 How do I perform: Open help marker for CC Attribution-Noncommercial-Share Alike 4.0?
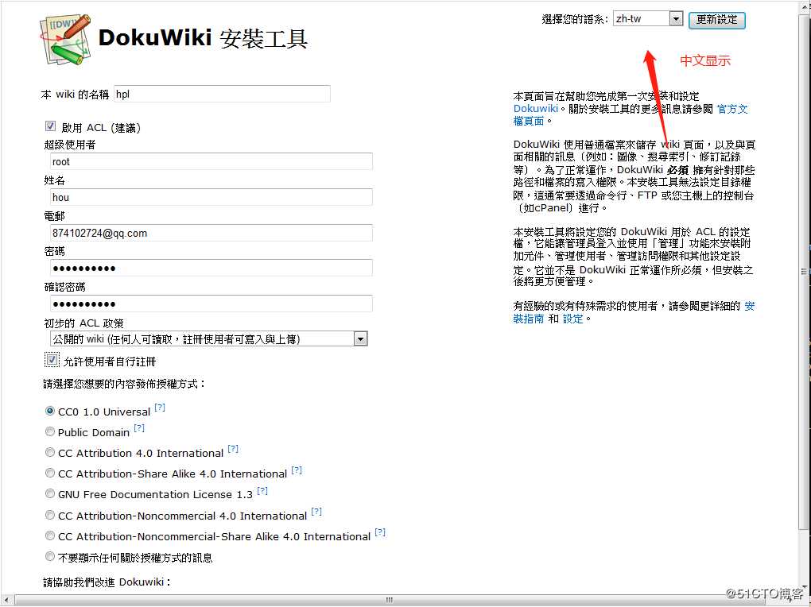coord(380,532)
